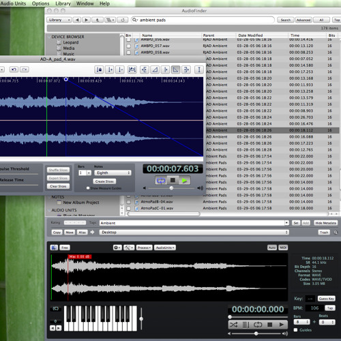Click the trim-to-start bracket icon
341x341 pixels.
(x=145, y=70)
